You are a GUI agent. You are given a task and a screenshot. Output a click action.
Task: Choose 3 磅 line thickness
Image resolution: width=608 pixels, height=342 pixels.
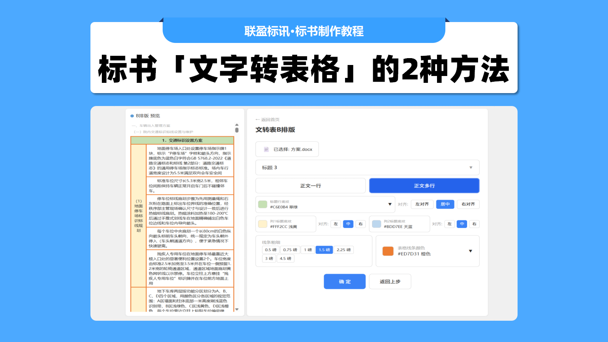269,258
